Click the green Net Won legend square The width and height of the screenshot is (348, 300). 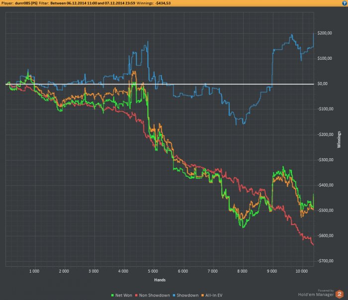click(x=112, y=296)
